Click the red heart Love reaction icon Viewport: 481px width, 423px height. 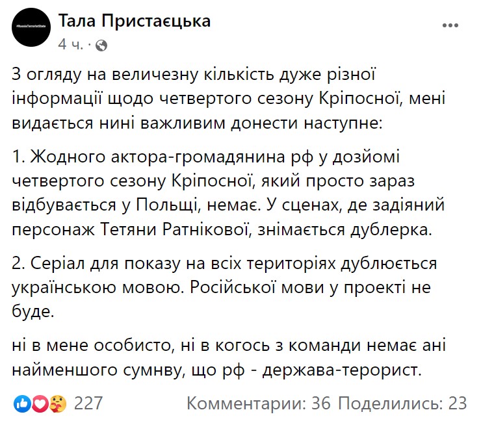40,404
